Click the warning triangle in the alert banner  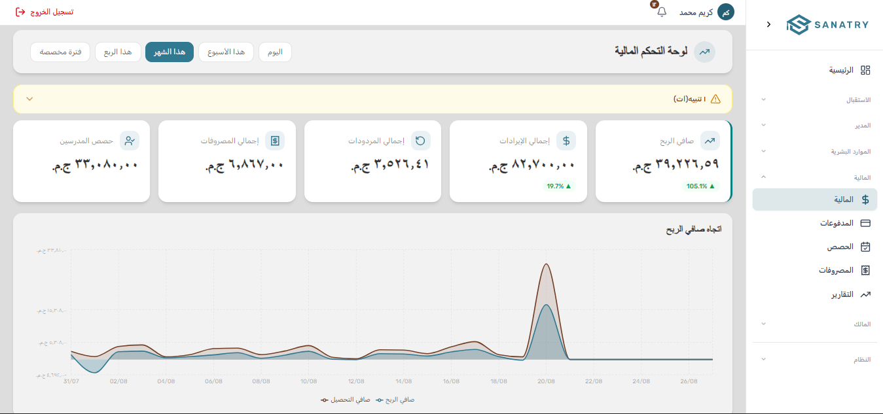715,99
